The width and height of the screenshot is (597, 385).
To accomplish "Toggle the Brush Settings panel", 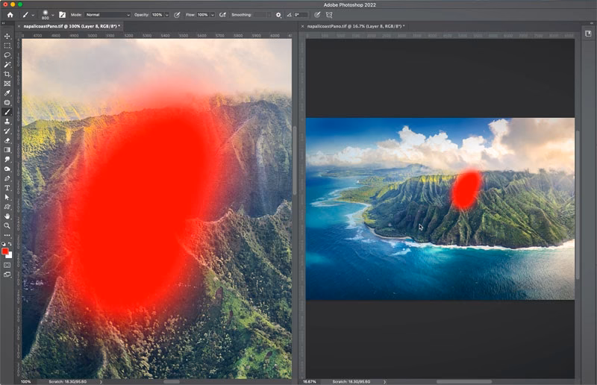I will point(62,15).
